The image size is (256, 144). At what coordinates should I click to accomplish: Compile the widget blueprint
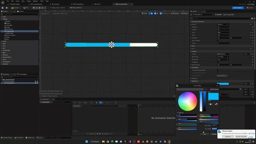coord(15,8)
